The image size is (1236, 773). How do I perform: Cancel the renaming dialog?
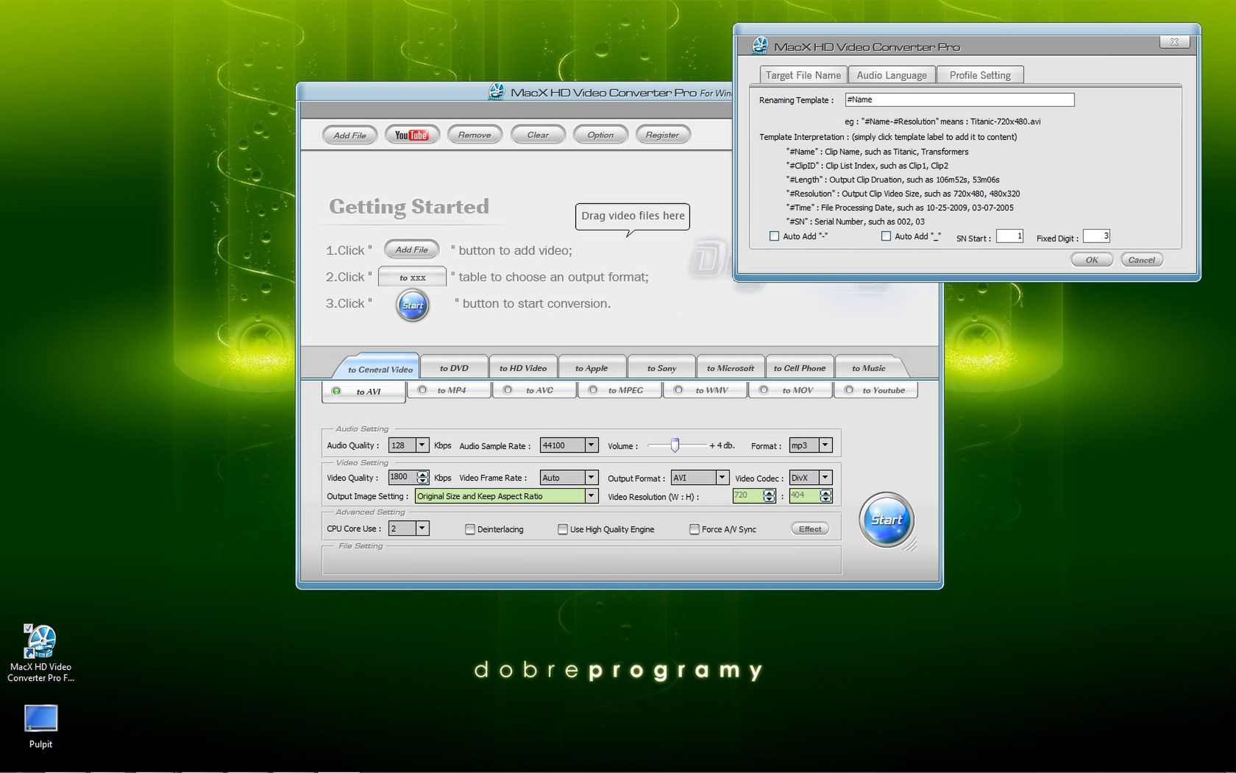[x=1142, y=260]
